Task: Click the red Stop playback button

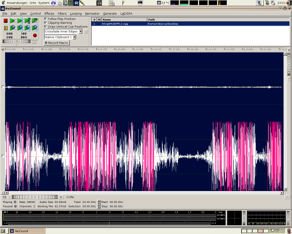Action: point(5,21)
